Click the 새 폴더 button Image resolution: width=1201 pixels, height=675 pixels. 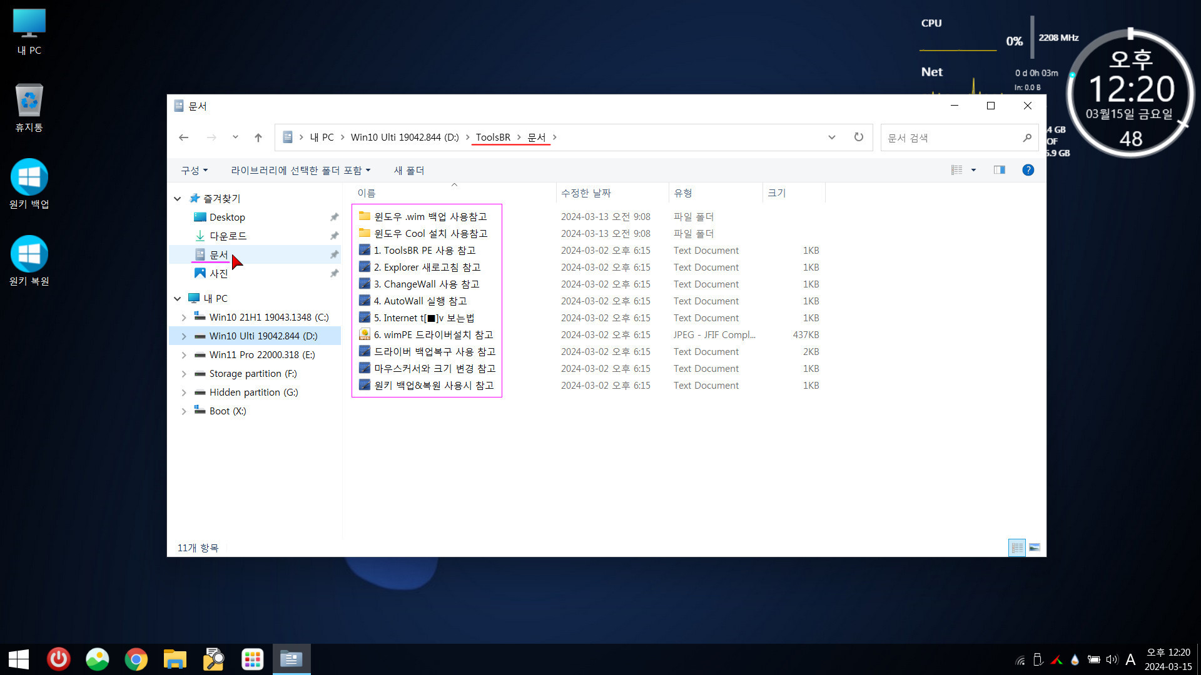click(x=408, y=170)
